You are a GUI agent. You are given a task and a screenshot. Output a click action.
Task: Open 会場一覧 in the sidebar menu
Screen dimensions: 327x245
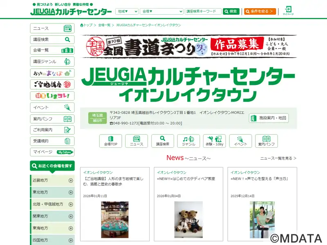[x=52, y=50]
